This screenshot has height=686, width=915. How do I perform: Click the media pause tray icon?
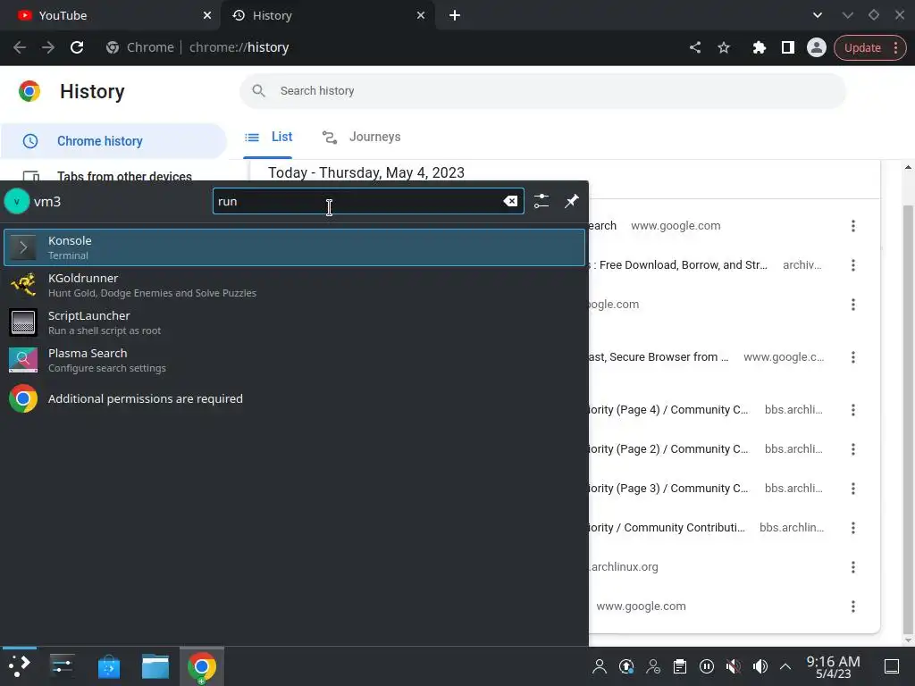(707, 666)
